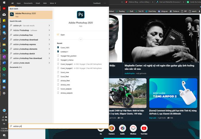Click the OneDrive cloud tray icon
The width and height of the screenshot is (201, 139).
coord(6,117)
